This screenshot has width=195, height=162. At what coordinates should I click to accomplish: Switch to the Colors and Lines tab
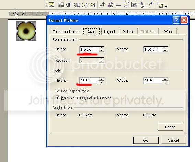coord(66,32)
